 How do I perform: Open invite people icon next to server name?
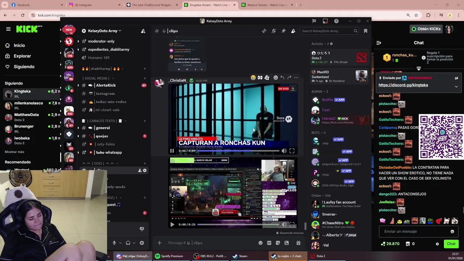143,31
